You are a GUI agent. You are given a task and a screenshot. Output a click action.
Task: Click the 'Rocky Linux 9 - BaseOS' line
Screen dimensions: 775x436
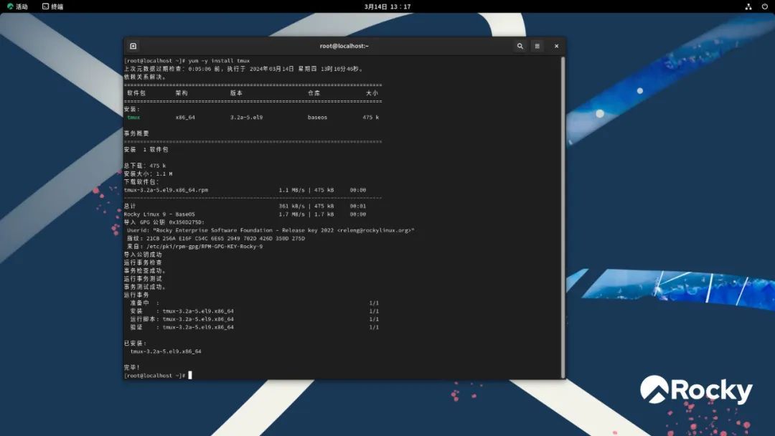pos(245,214)
